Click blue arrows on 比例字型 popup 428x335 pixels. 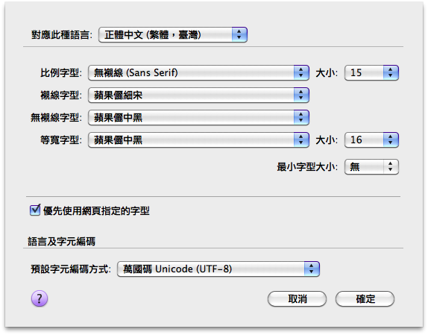[301, 72]
